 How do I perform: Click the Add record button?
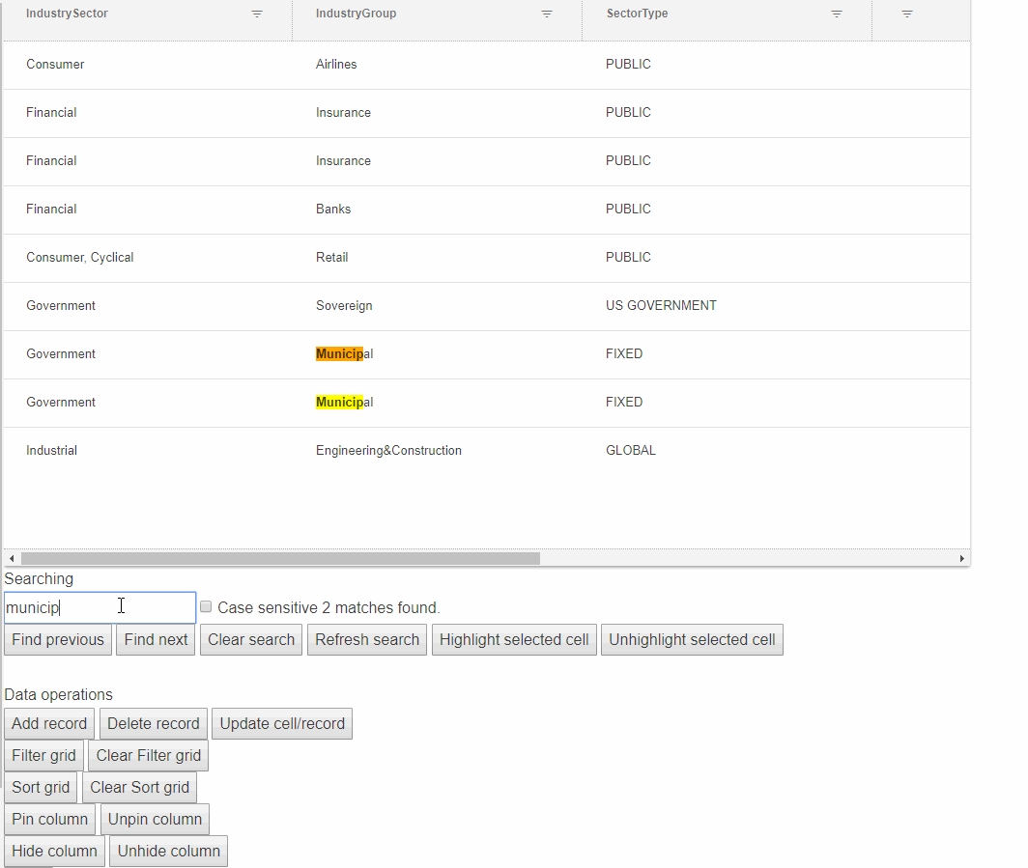[x=49, y=723]
